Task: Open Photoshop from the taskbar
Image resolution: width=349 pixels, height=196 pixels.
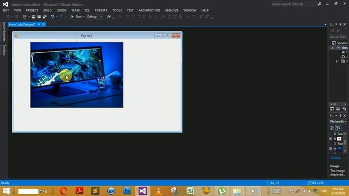Action: [127, 191]
